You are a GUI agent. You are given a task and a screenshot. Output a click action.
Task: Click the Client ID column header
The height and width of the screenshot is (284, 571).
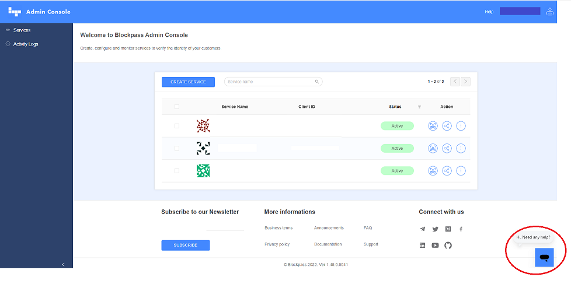(307, 107)
